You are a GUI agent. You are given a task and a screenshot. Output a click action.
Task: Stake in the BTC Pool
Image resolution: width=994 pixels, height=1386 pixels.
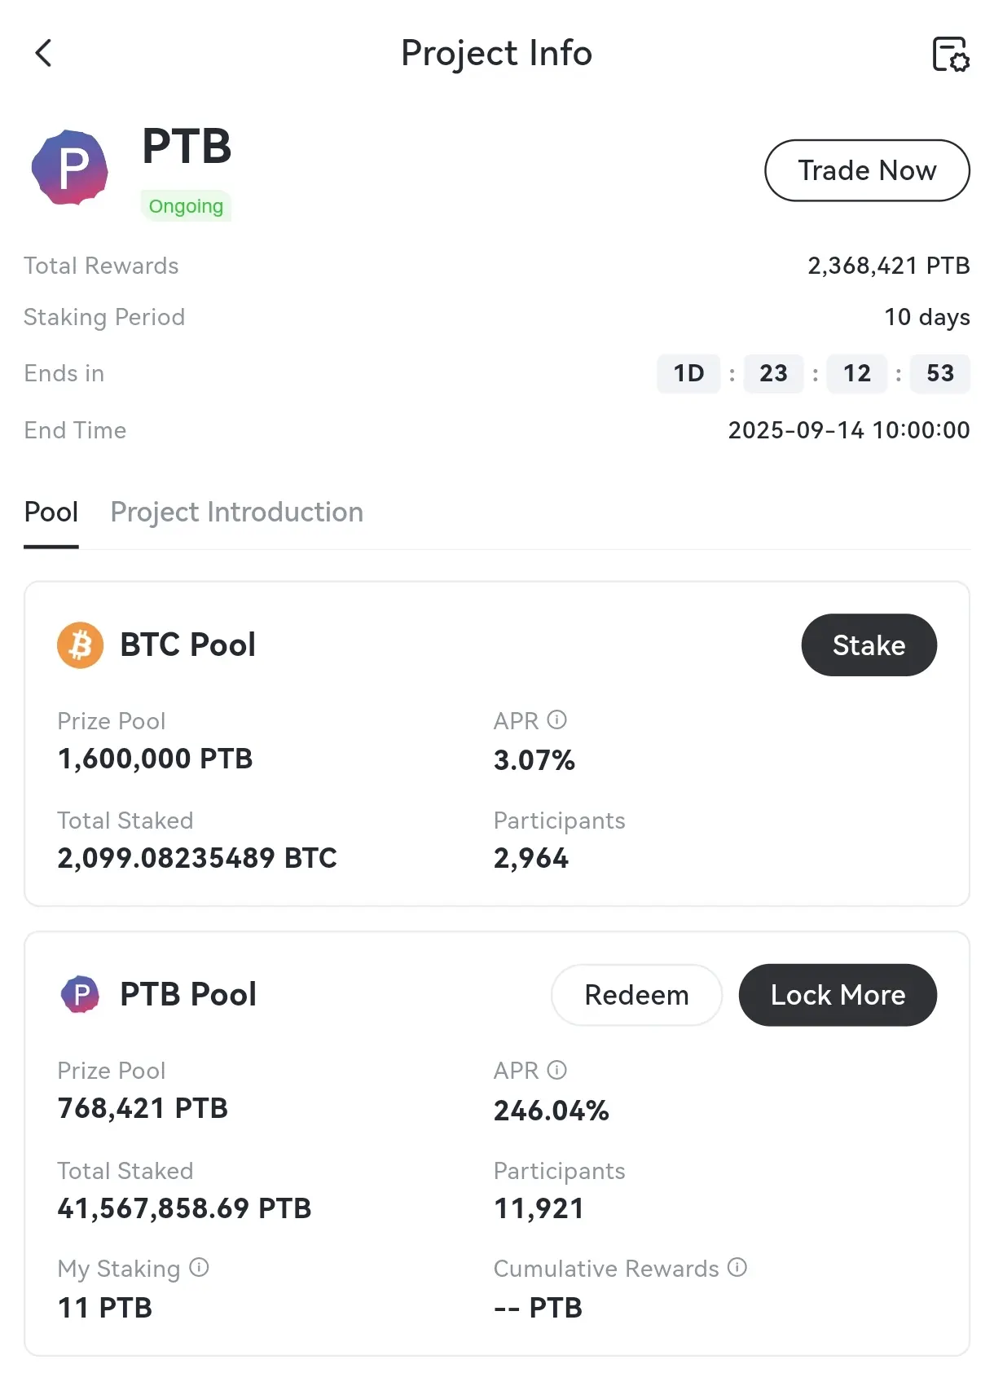869,645
